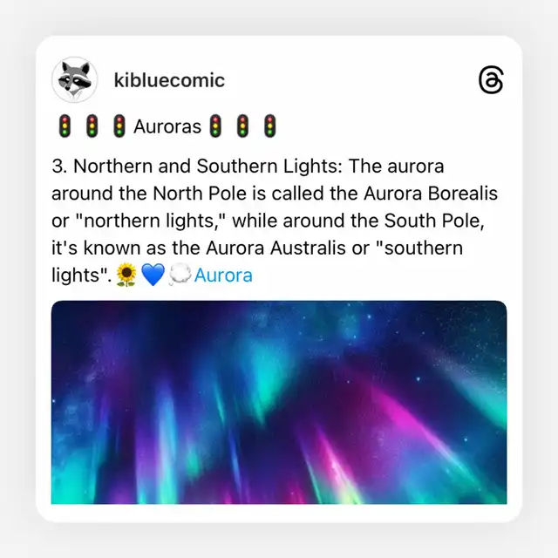Click the "3." list number in post
The image size is (558, 558).
(59, 167)
